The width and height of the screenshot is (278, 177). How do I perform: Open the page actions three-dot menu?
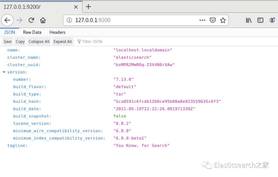[202, 20]
